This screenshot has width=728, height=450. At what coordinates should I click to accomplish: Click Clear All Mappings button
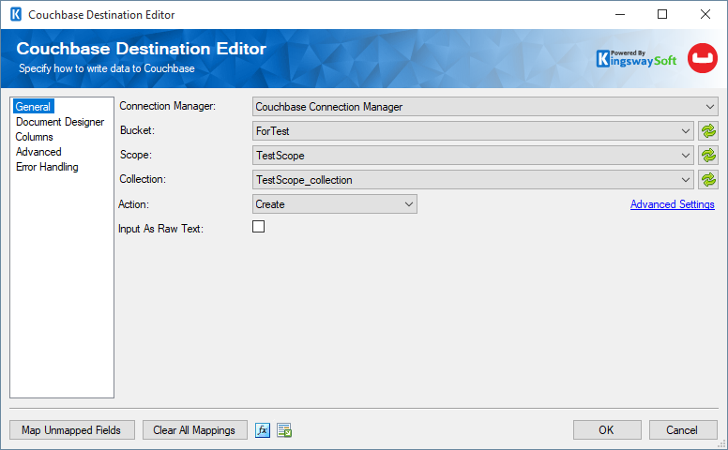194,430
